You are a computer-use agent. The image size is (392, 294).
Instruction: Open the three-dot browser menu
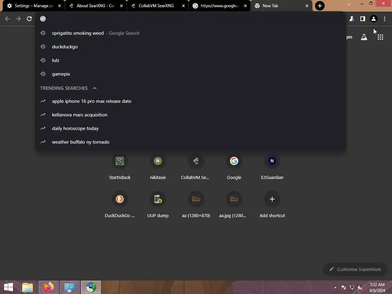[385, 19]
